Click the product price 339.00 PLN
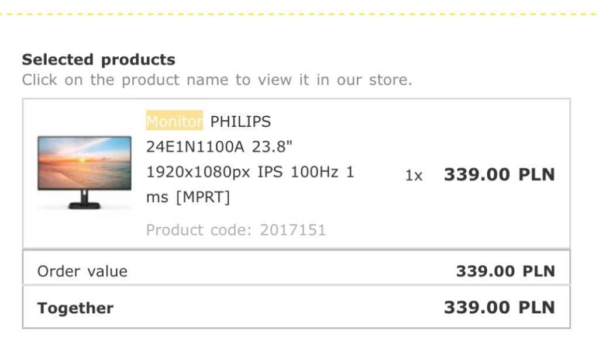The image size is (599, 350). pyautogui.click(x=500, y=175)
